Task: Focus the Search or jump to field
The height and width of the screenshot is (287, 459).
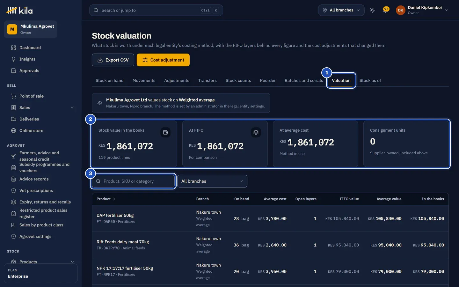Action: 156,10
